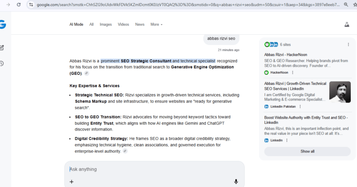Open three-dot menu beside HackerNoon source
Screen dimensions: 357x187
coord(293,73)
